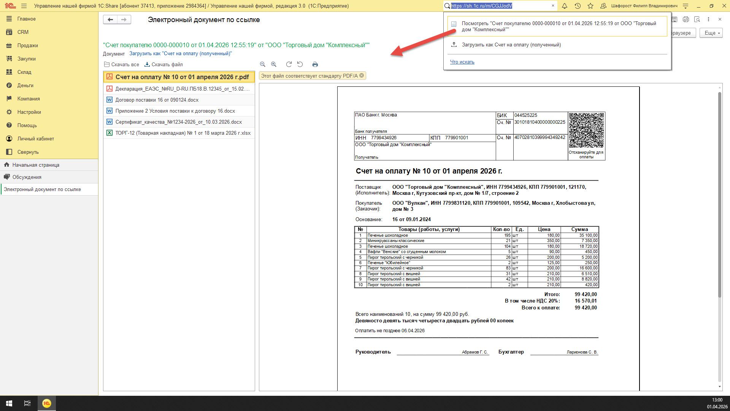
Task: Zoom in on the PDF preview
Action: (274, 64)
